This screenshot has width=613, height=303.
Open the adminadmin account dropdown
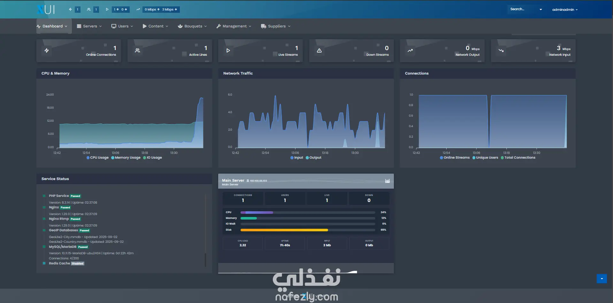click(565, 10)
